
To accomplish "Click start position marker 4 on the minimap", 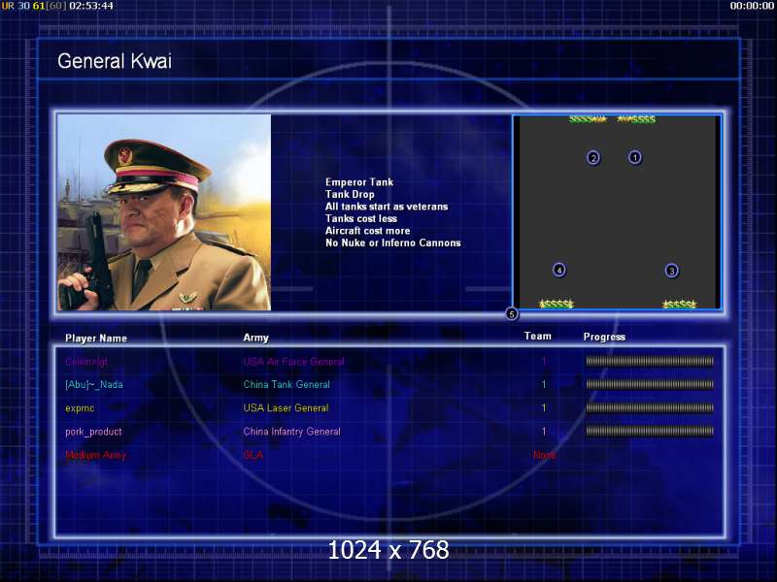I will (559, 271).
